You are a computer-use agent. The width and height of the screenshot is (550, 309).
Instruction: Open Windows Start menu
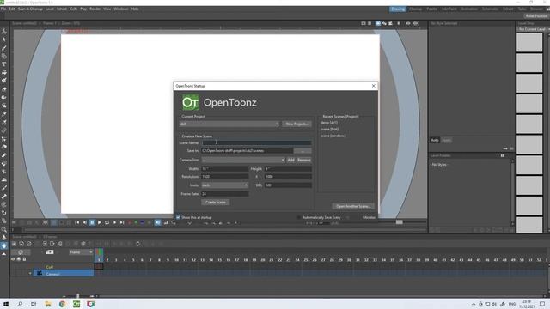pos(6,304)
